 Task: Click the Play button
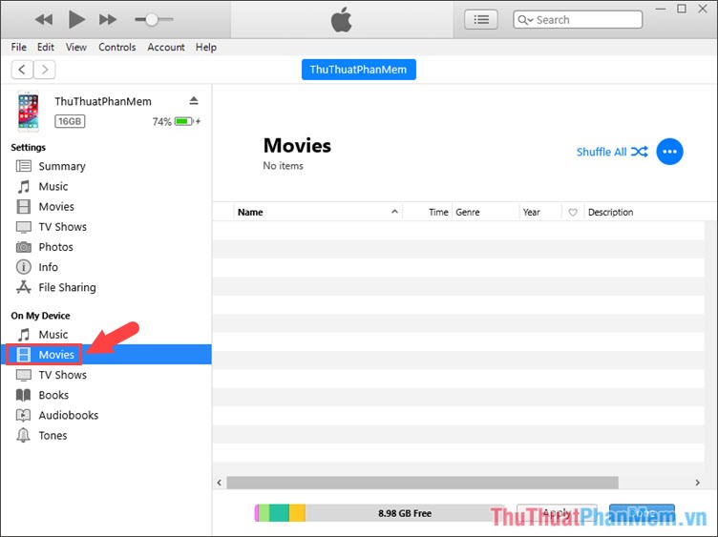[76, 20]
